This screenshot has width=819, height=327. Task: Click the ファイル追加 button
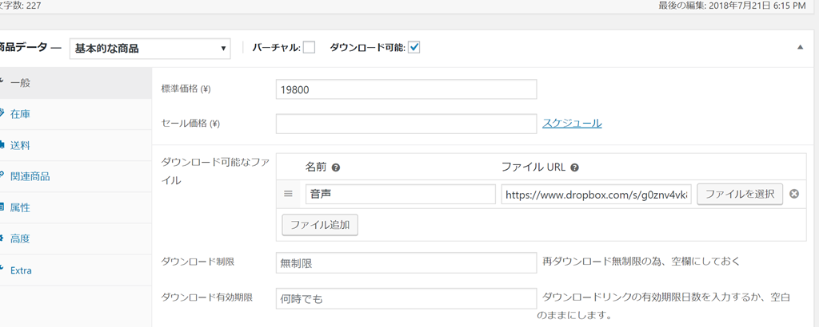pos(320,225)
